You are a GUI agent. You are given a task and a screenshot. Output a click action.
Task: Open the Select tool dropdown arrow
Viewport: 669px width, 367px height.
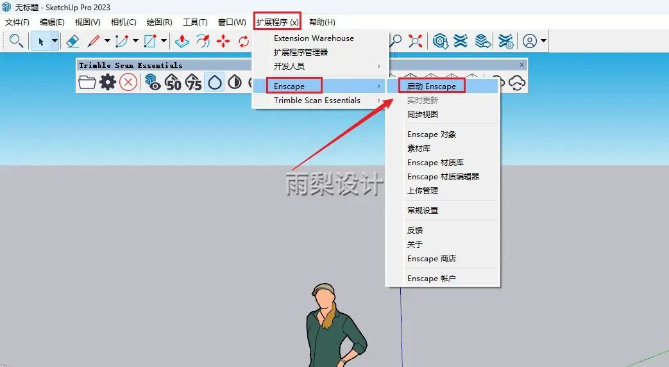tap(55, 41)
